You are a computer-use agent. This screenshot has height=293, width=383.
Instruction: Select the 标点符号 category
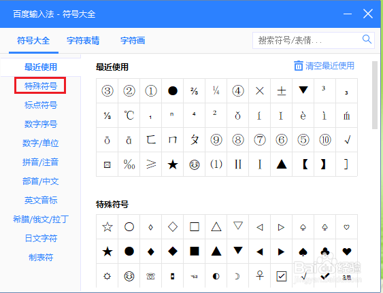coord(41,105)
